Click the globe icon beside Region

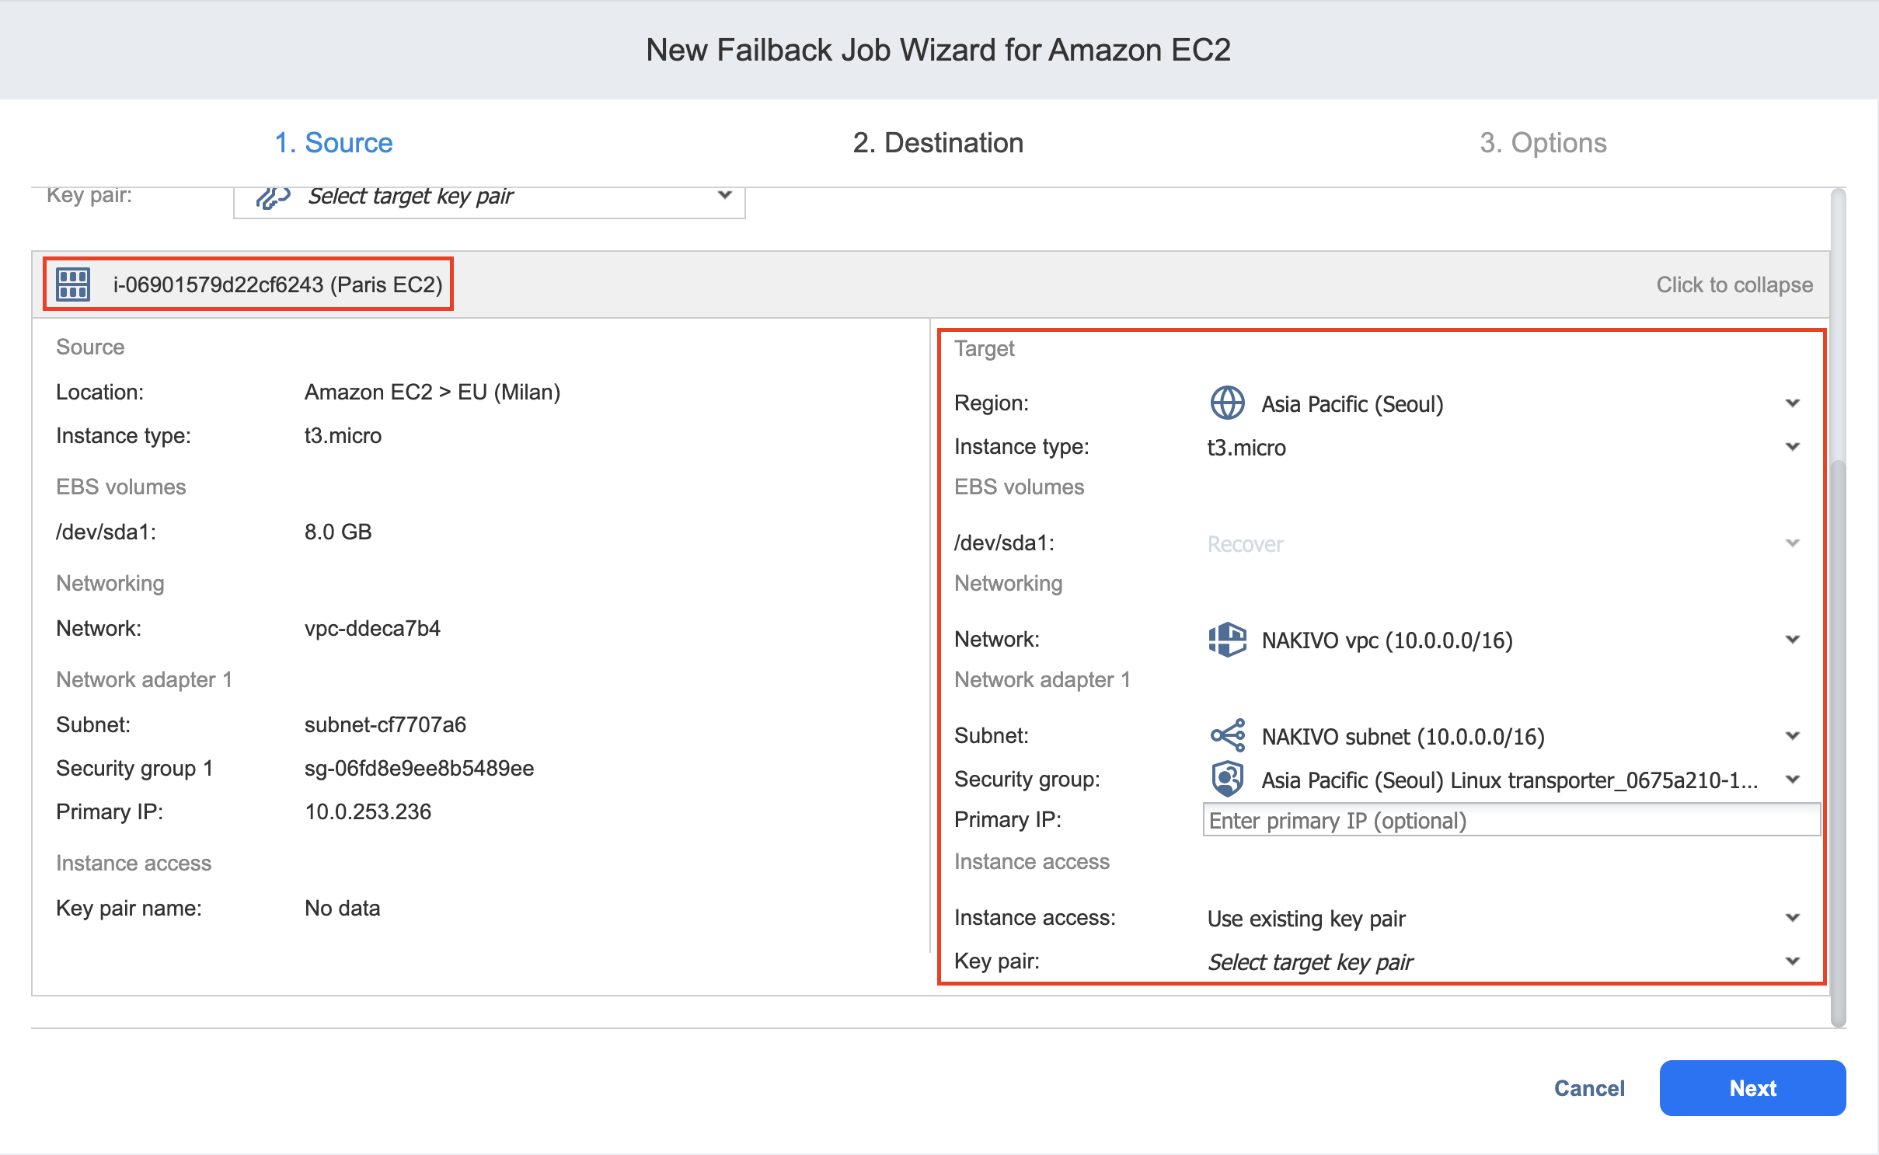pyautogui.click(x=1227, y=403)
